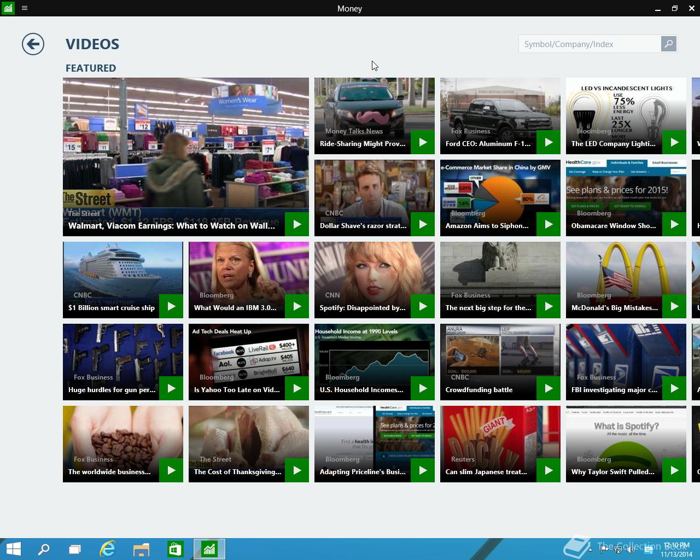This screenshot has width=700, height=560.
Task: Open File Explorer from taskbar
Action: coord(141,549)
